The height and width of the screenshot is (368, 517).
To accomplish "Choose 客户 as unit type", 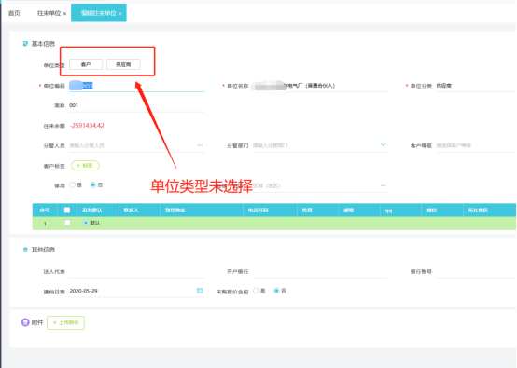I will coord(86,64).
